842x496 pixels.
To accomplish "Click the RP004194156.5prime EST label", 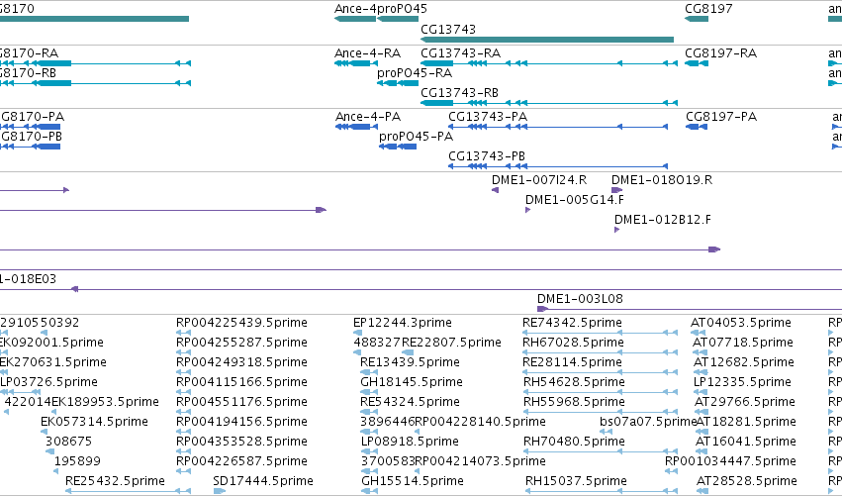I will pyautogui.click(x=241, y=422).
